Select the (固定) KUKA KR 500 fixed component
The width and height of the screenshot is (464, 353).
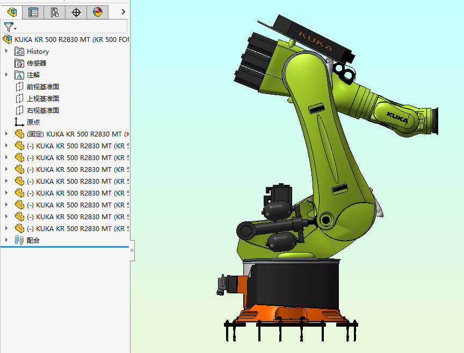(72, 134)
